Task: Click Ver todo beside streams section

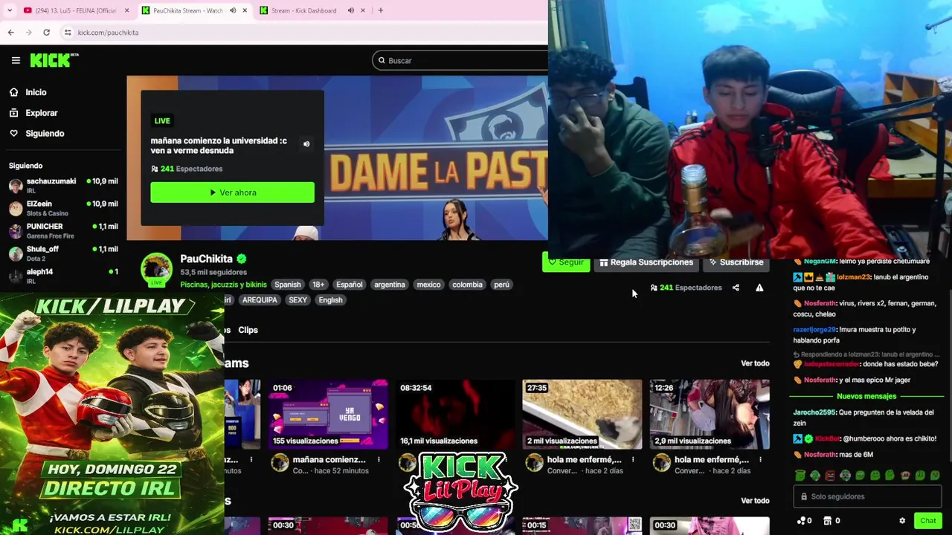Action: click(x=755, y=363)
